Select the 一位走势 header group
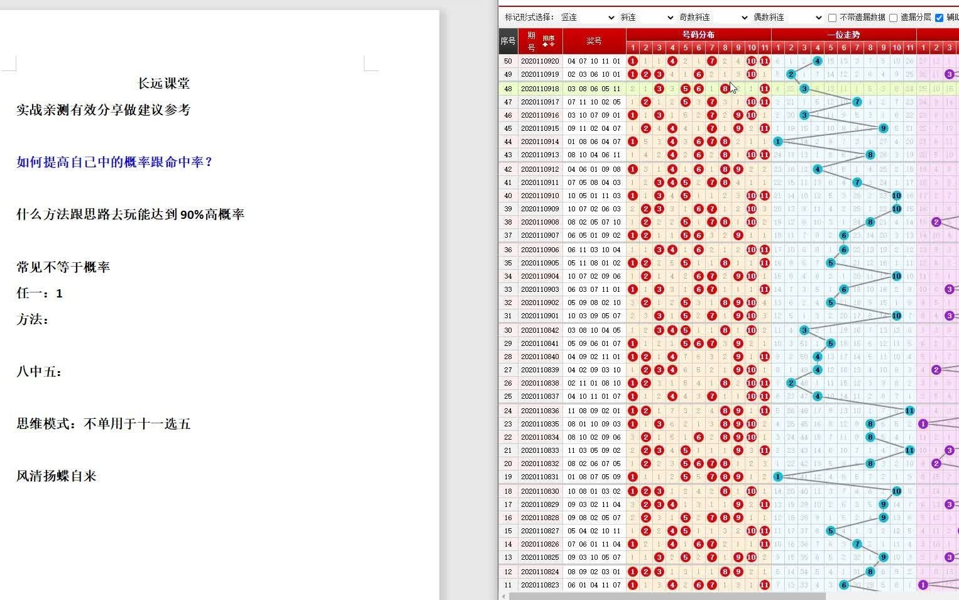This screenshot has height=600, width=959. coord(843,35)
